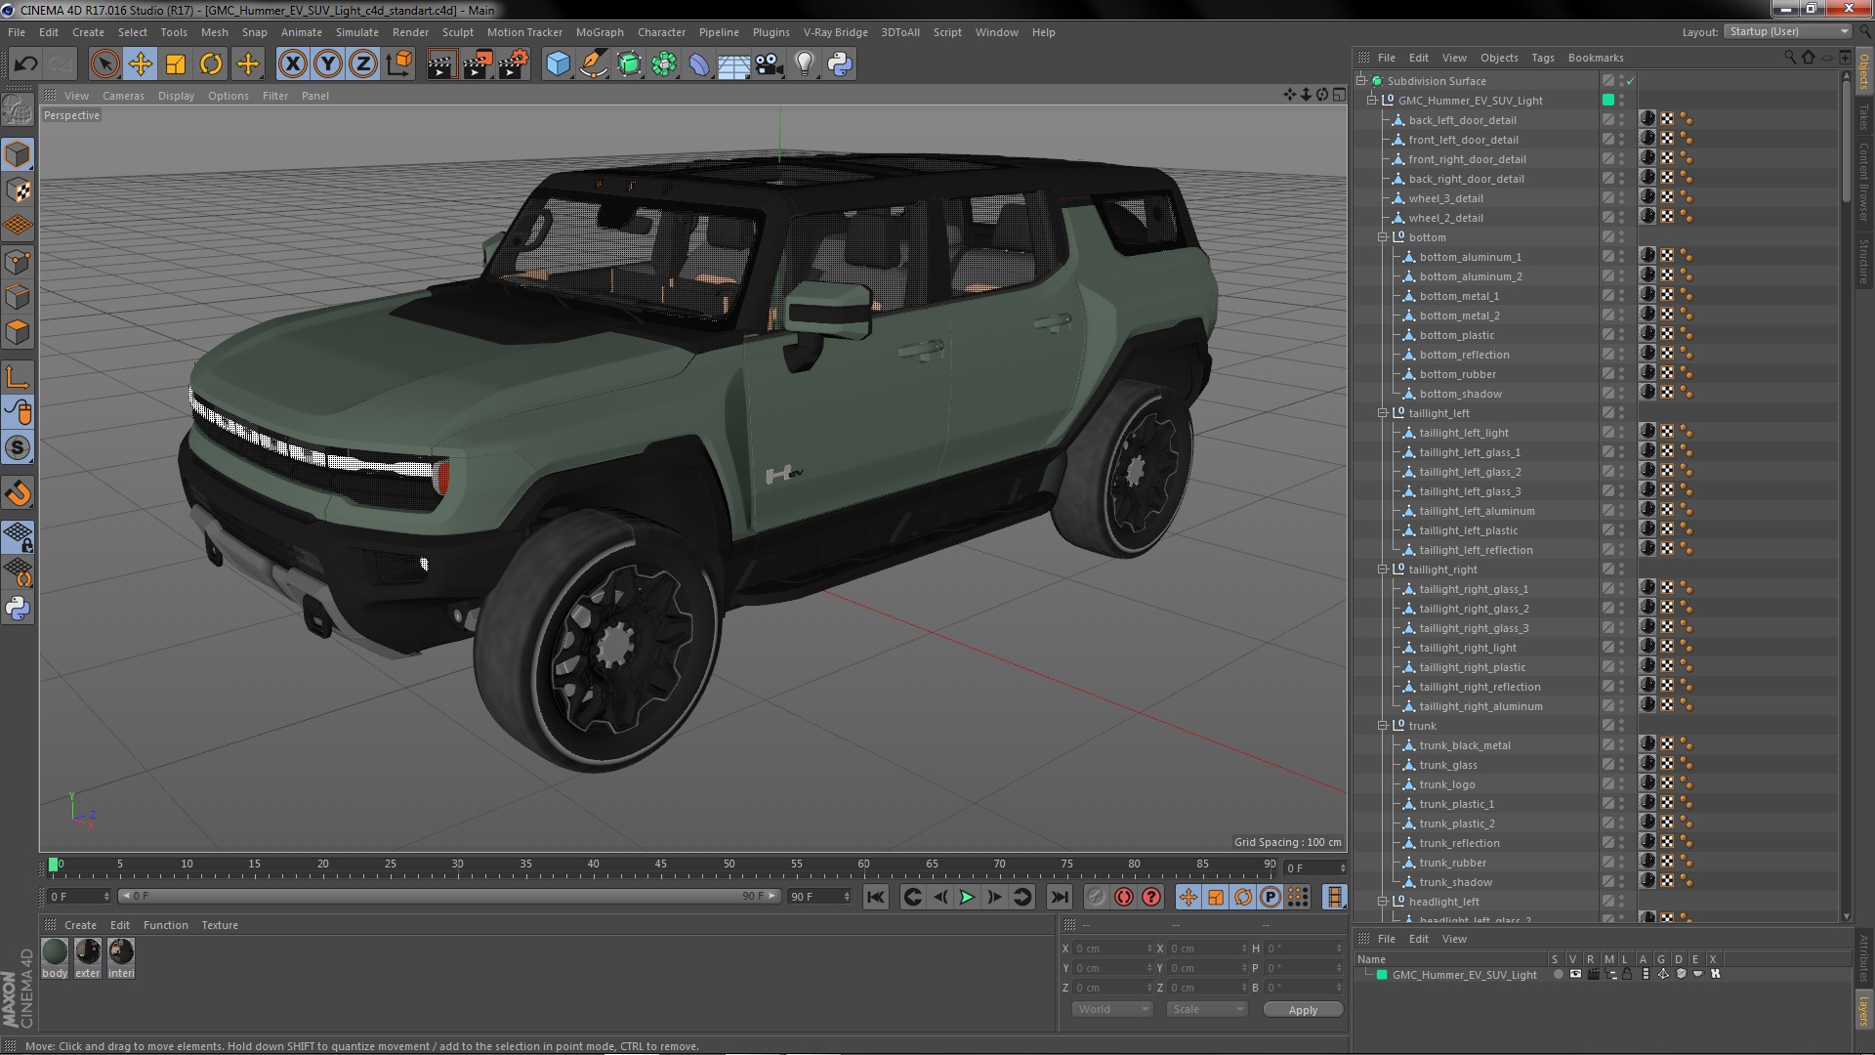Image resolution: width=1875 pixels, height=1055 pixels.
Task: Open Object Manager Tags menu
Action: tap(1543, 58)
